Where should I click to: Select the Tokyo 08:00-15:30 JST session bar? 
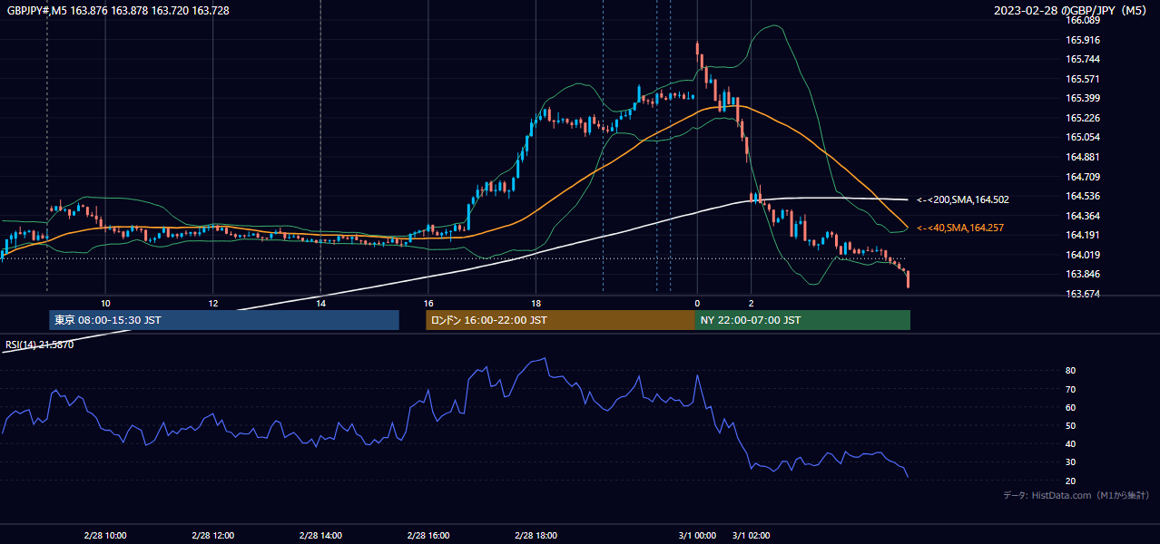(224, 320)
